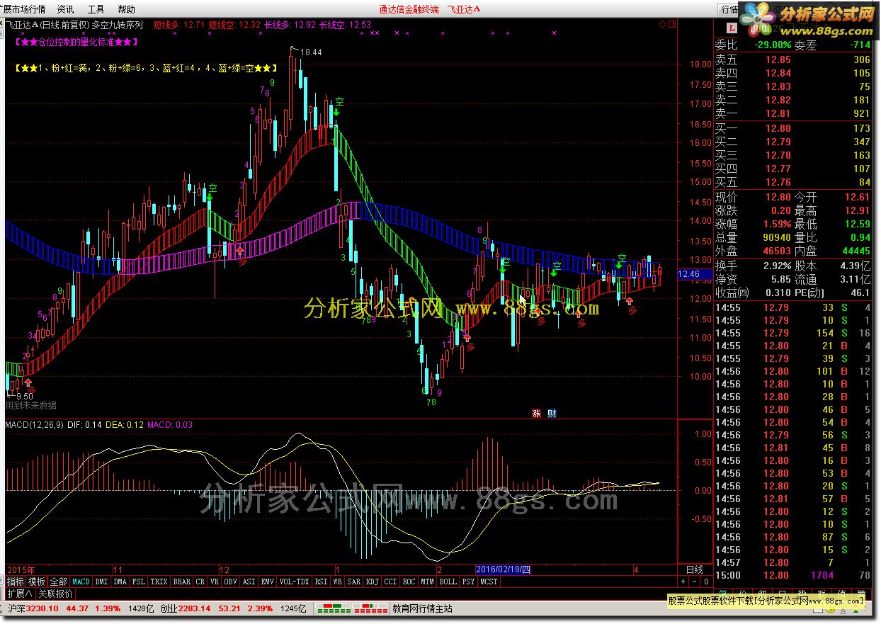The image size is (881, 624).
Task: Select the 全部 indicator tab
Action: tap(59, 582)
